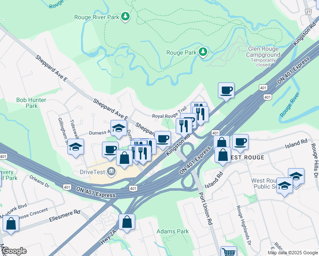Click the grocery cart marker at bottom
The height and width of the screenshot is (256, 319).
pyautogui.click(x=229, y=252)
